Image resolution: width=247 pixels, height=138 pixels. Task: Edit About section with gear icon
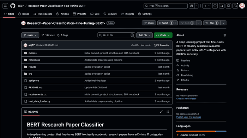coord(225,35)
